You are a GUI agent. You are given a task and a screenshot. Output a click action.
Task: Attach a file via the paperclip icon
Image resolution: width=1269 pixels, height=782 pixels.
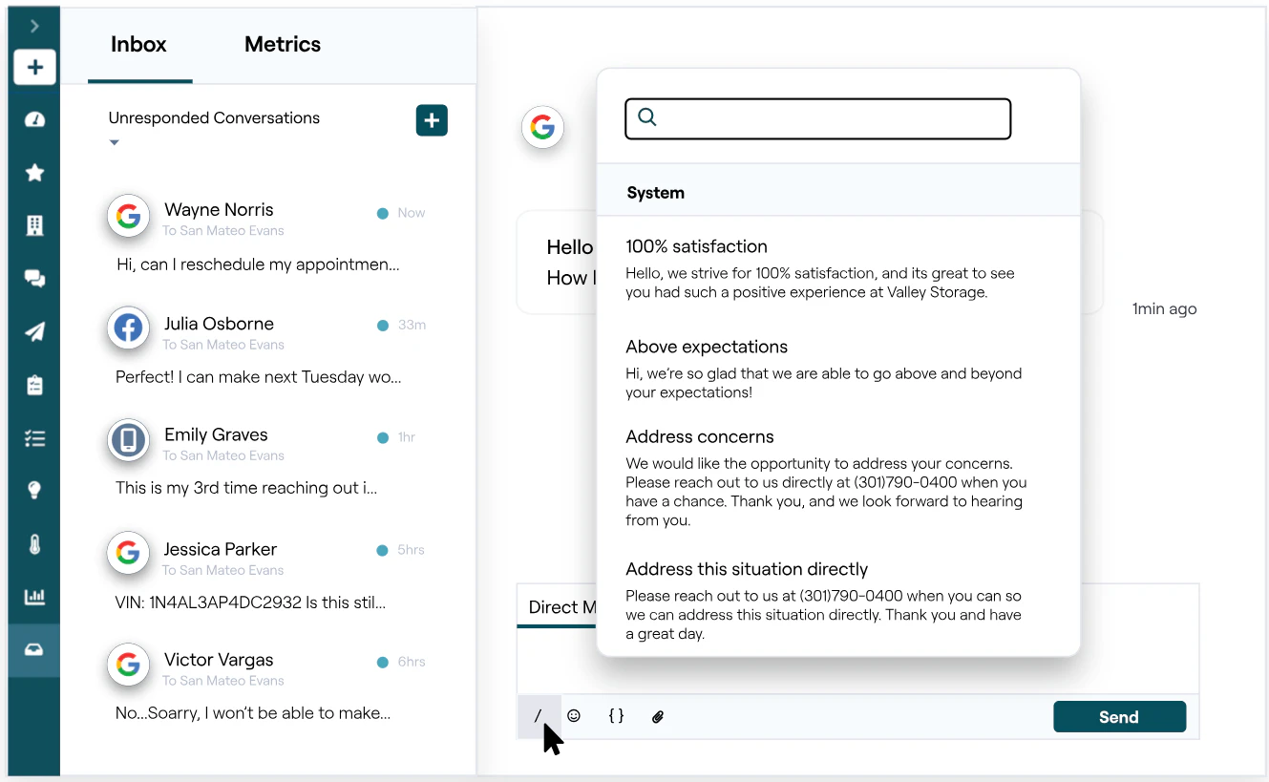pos(658,715)
